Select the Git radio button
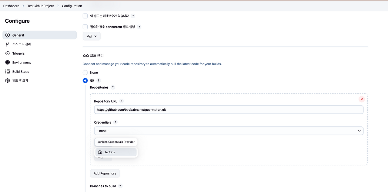 tap(85, 80)
